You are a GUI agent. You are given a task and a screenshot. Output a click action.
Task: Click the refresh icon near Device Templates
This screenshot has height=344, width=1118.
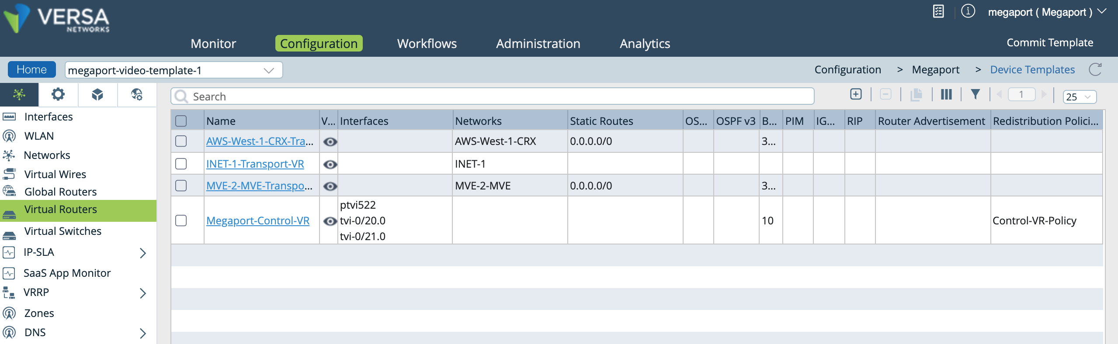point(1095,69)
